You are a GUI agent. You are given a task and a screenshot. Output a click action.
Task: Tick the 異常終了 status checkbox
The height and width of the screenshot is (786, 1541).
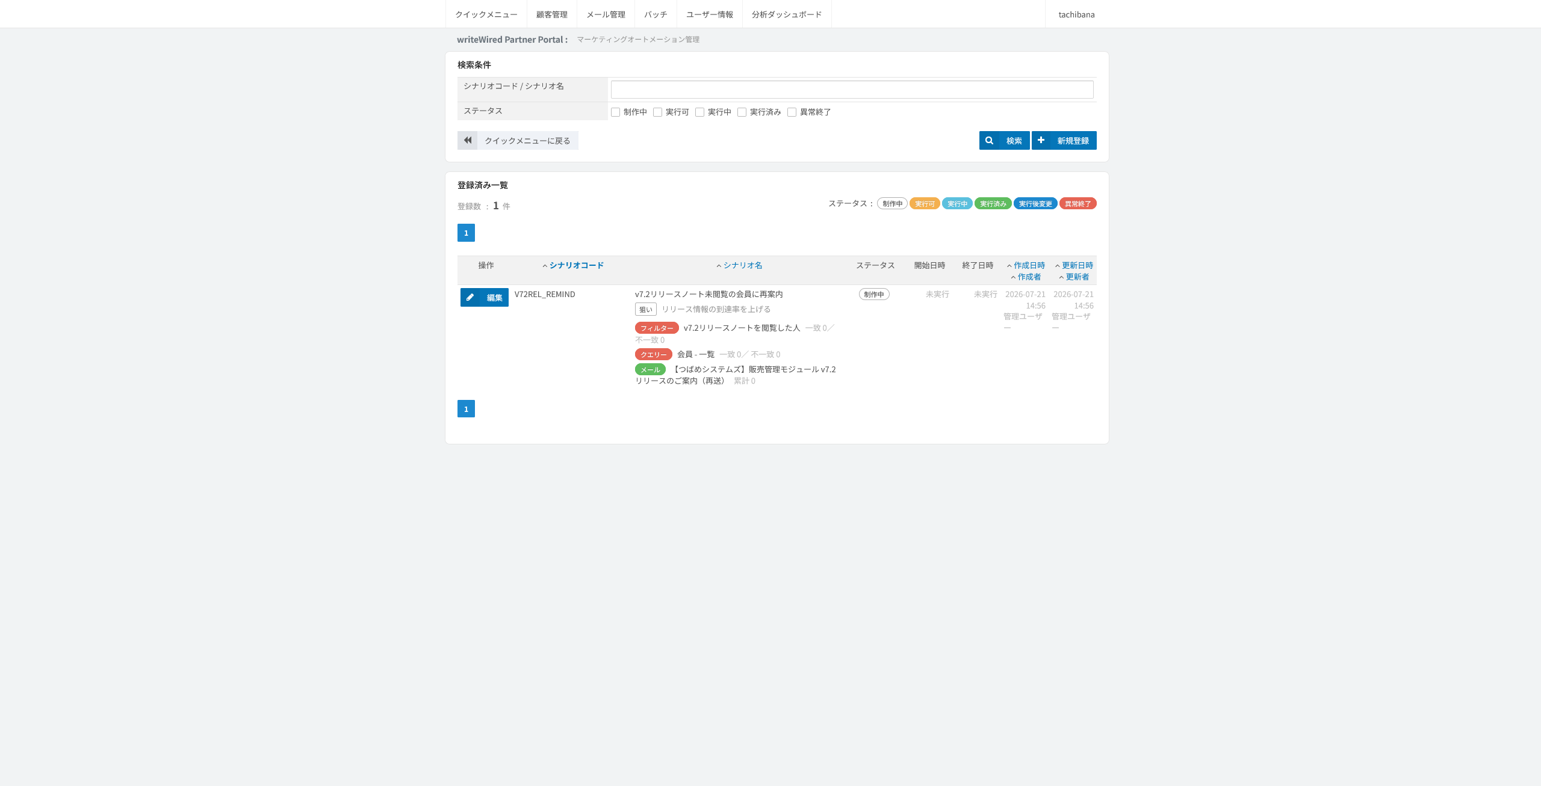pyautogui.click(x=792, y=112)
